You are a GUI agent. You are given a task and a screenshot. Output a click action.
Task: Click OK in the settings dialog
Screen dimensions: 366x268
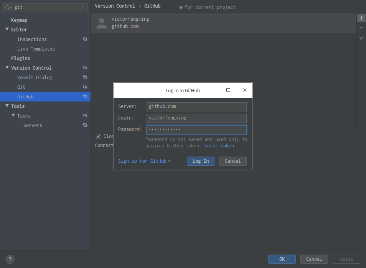pos(282,259)
